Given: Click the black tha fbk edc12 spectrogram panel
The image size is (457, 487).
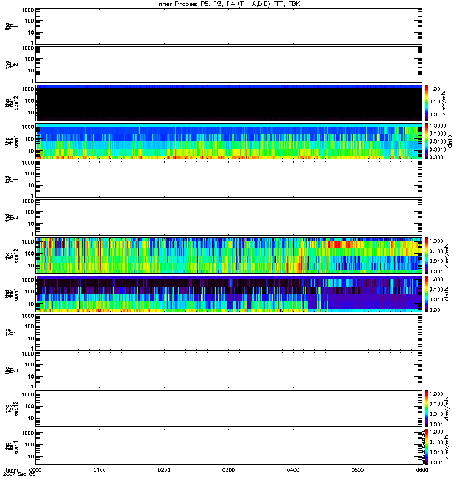Looking at the screenshot, I should coord(229,103).
